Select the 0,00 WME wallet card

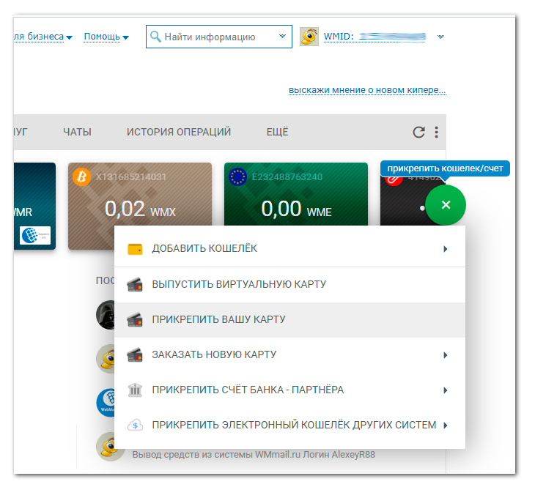coord(296,194)
